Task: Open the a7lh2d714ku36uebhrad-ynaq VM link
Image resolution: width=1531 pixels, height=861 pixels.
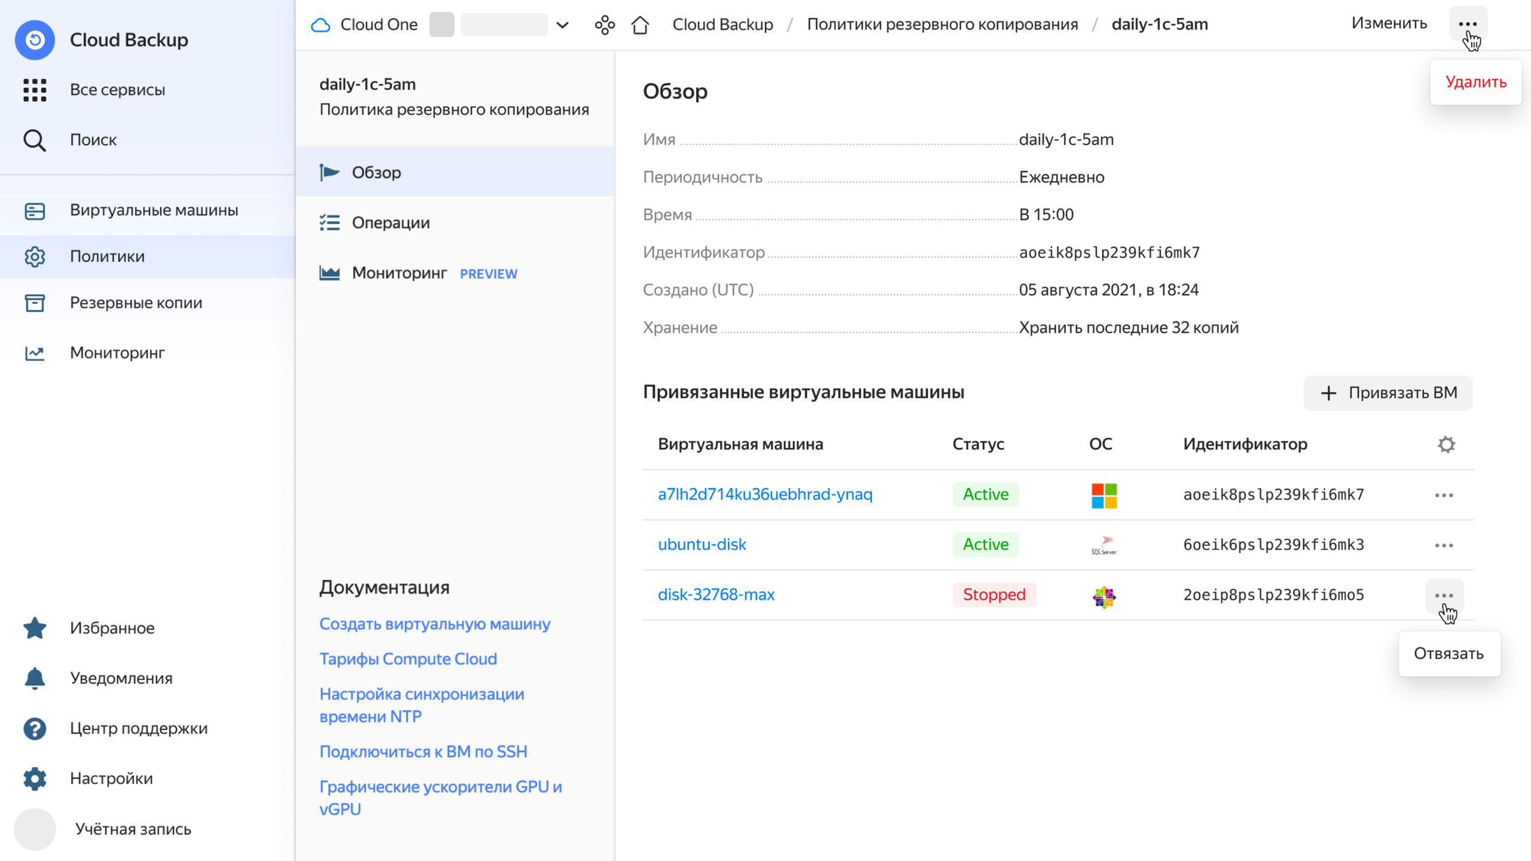Action: (x=765, y=494)
